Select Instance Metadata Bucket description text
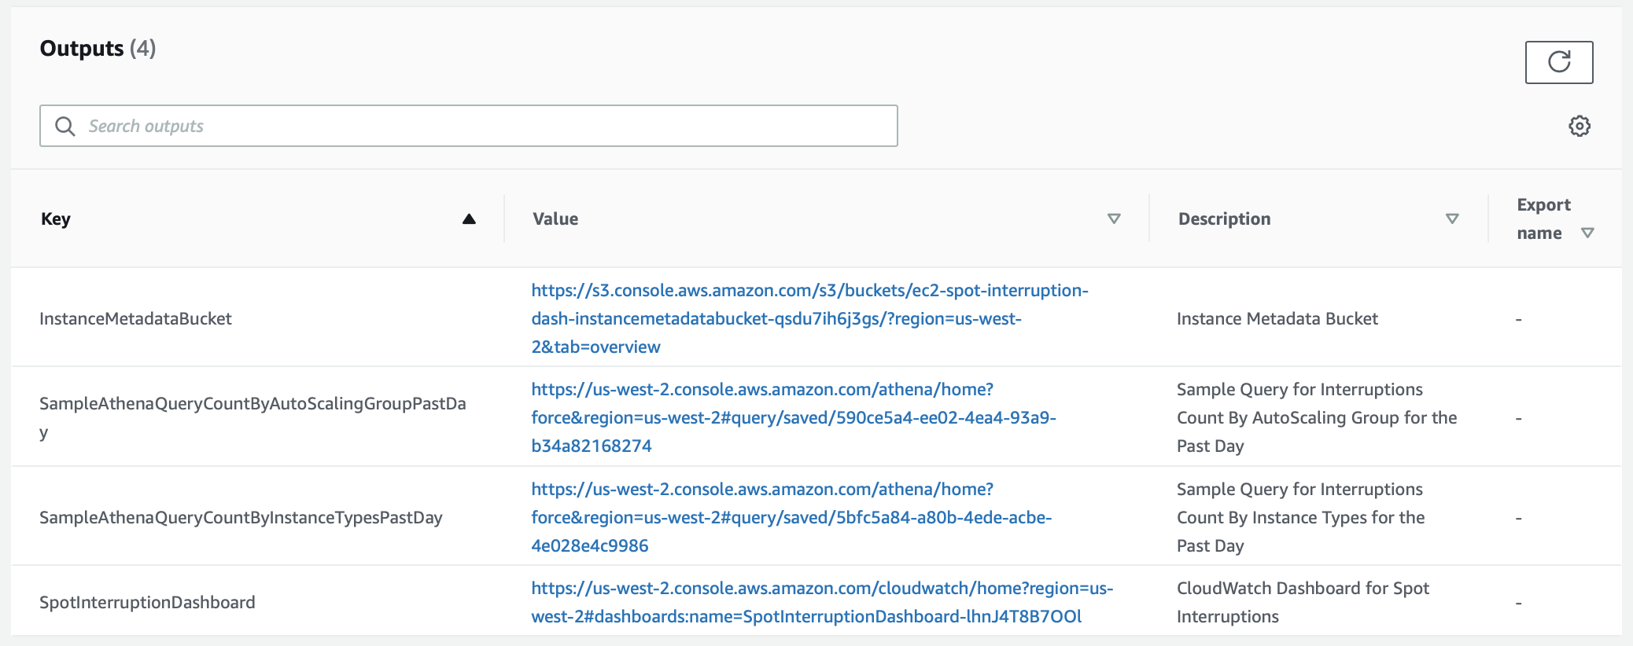Image resolution: width=1633 pixels, height=646 pixels. pyautogui.click(x=1277, y=318)
